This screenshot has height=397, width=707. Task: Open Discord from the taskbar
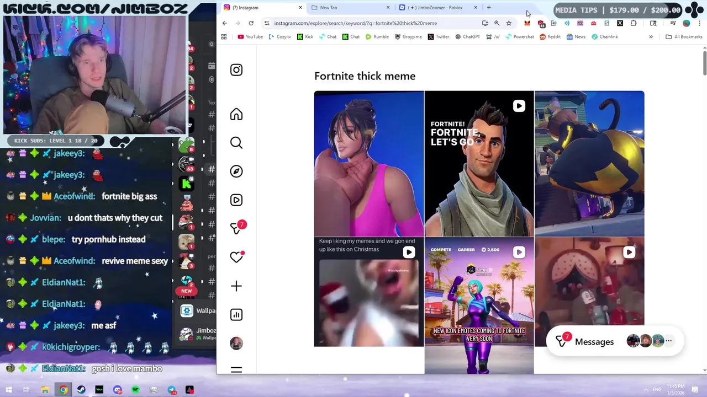point(118,390)
